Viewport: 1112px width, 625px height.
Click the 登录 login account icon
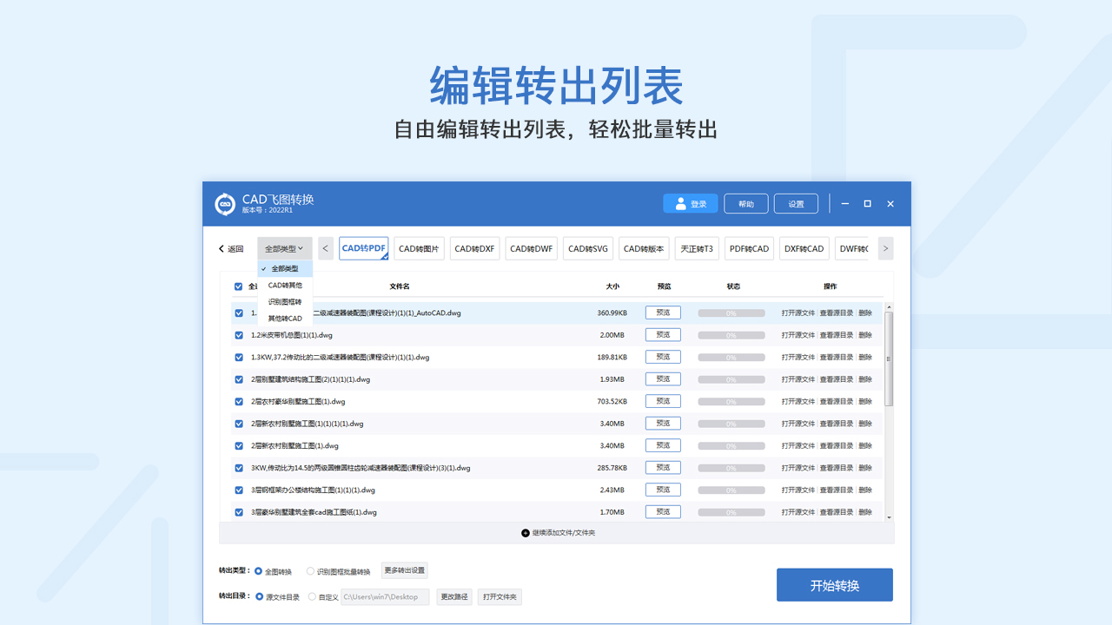coord(680,203)
